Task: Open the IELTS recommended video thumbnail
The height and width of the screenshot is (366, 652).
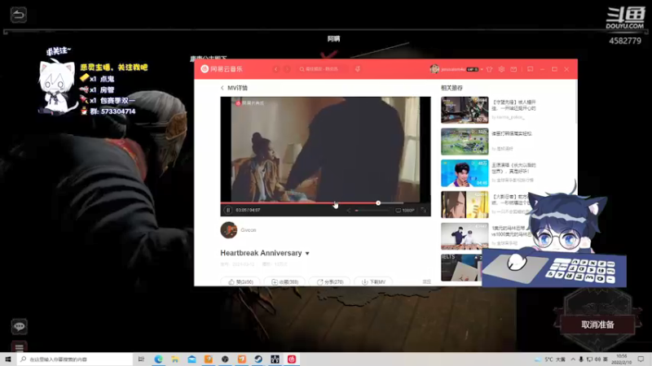Action: coord(461,268)
